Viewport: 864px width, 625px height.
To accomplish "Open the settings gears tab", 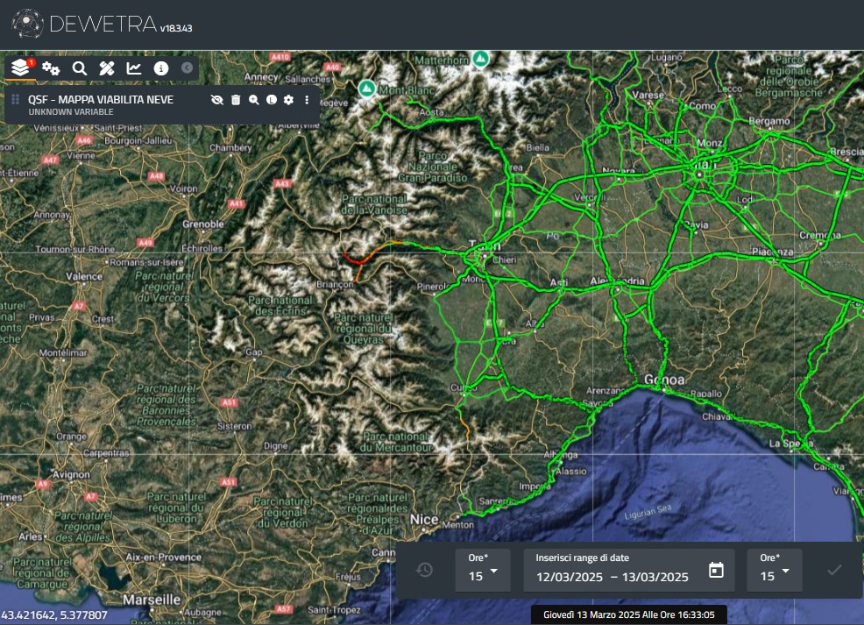I will click(x=51, y=67).
